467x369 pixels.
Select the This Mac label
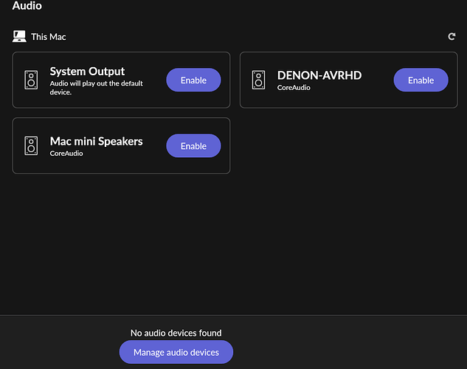pyautogui.click(x=49, y=37)
